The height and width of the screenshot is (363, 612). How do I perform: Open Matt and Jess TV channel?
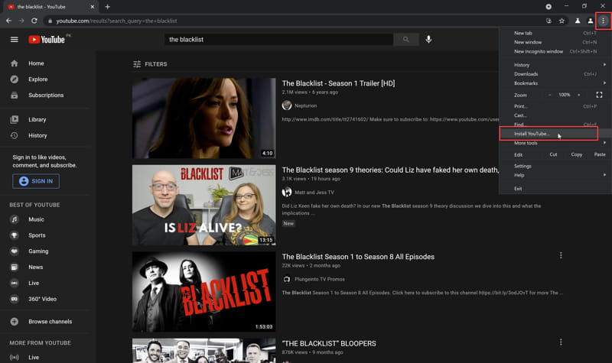click(x=314, y=193)
